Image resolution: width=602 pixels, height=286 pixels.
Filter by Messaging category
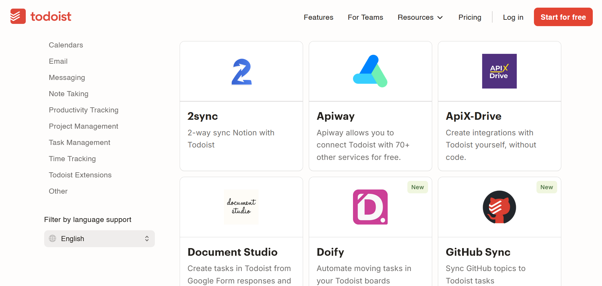(67, 77)
